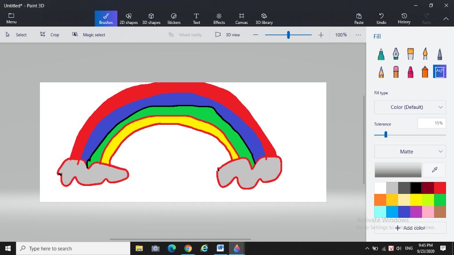Screen dimensions: 454x255
Task: Choose the red color swatch
Action: pos(440,188)
